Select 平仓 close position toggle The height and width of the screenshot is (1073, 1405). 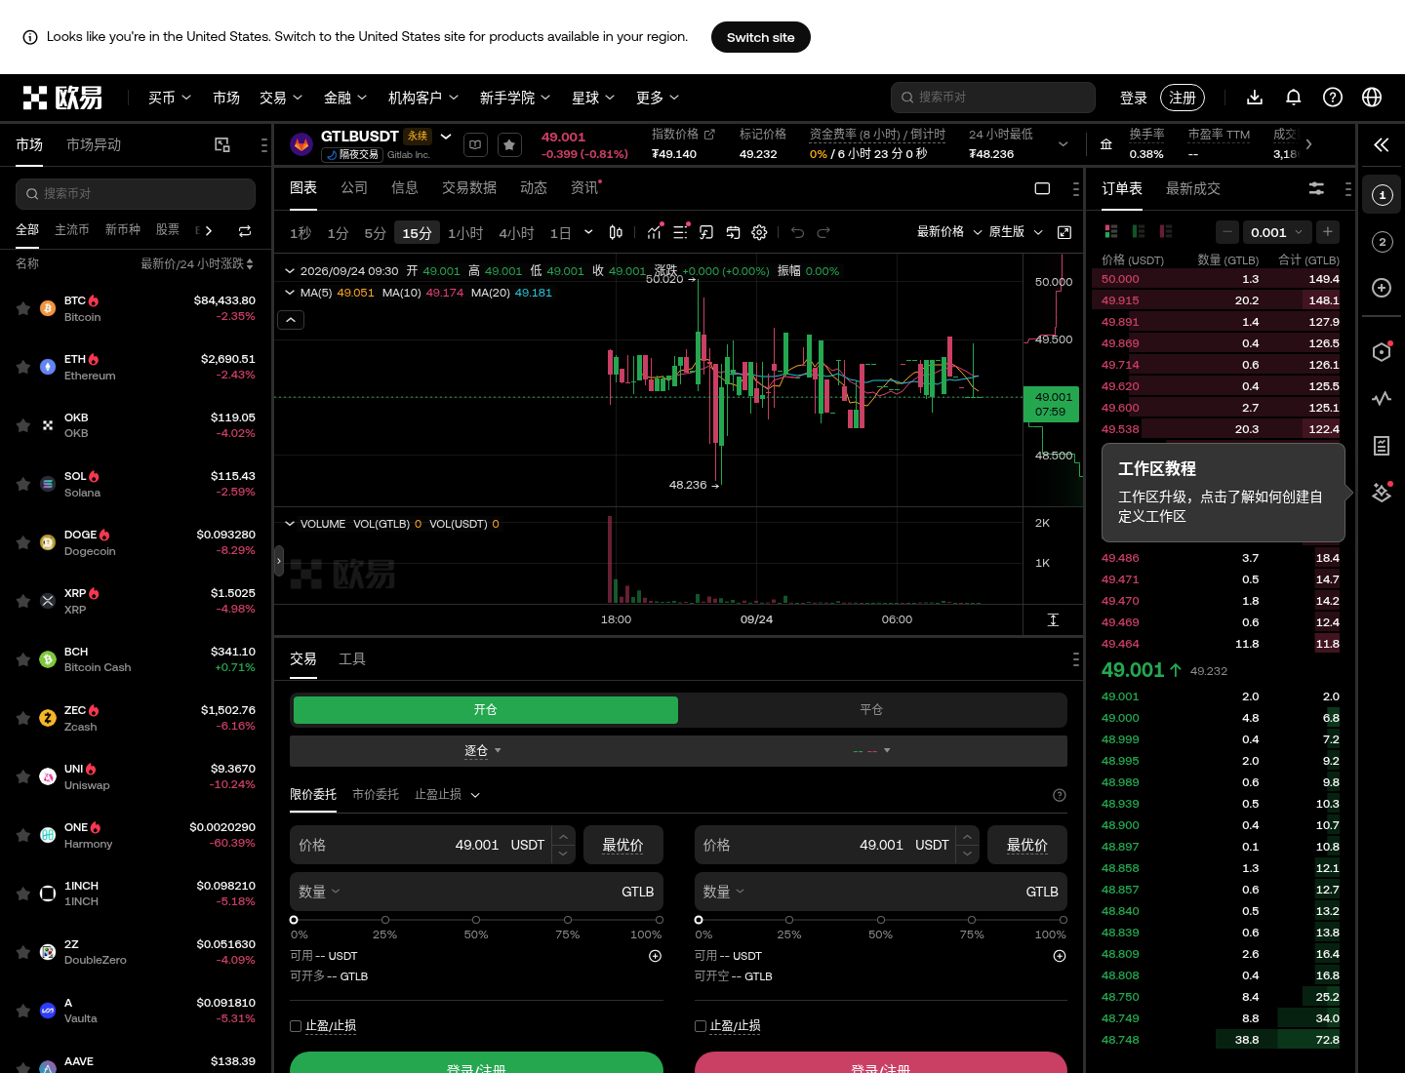[871, 710]
